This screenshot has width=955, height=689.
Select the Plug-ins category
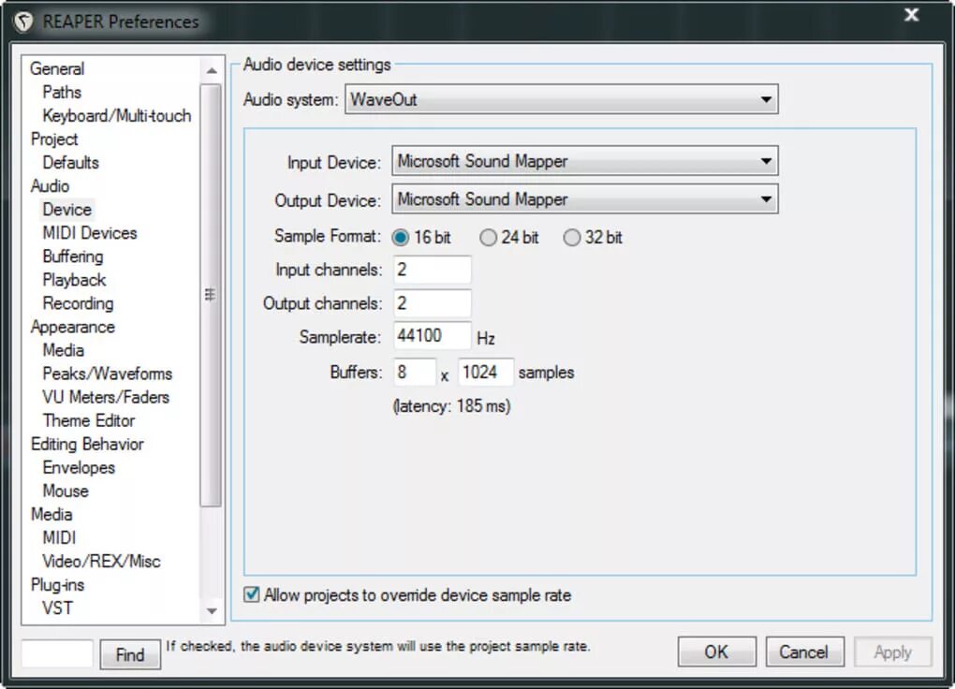57,585
